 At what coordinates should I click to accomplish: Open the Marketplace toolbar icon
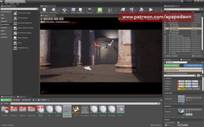pyautogui.click(x=80, y=10)
